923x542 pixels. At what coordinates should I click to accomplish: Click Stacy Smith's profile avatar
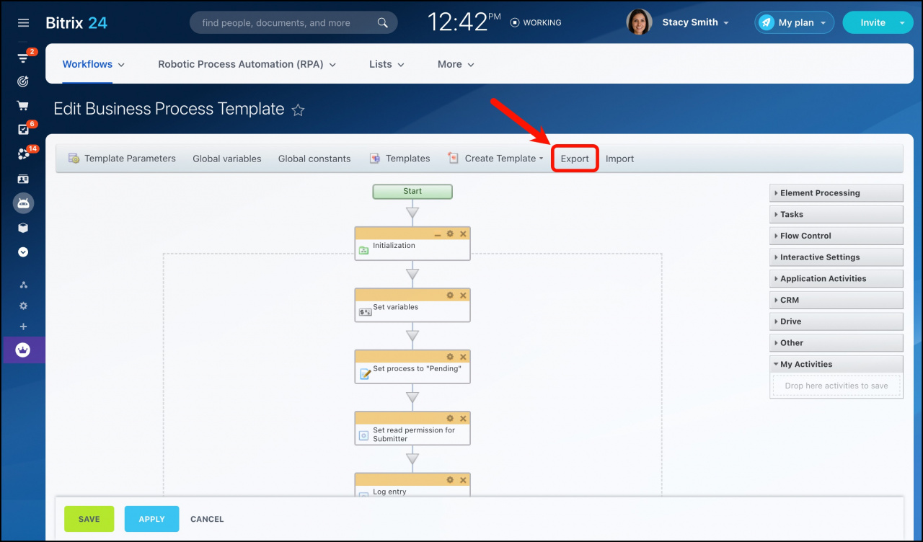tap(639, 22)
